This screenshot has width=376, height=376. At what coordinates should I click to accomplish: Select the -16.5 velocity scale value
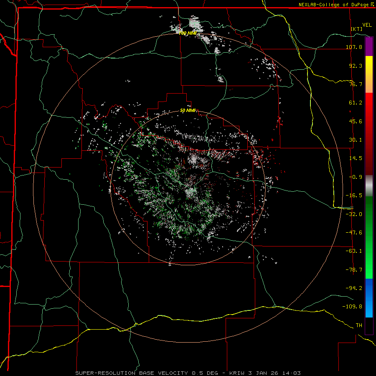[354, 196]
